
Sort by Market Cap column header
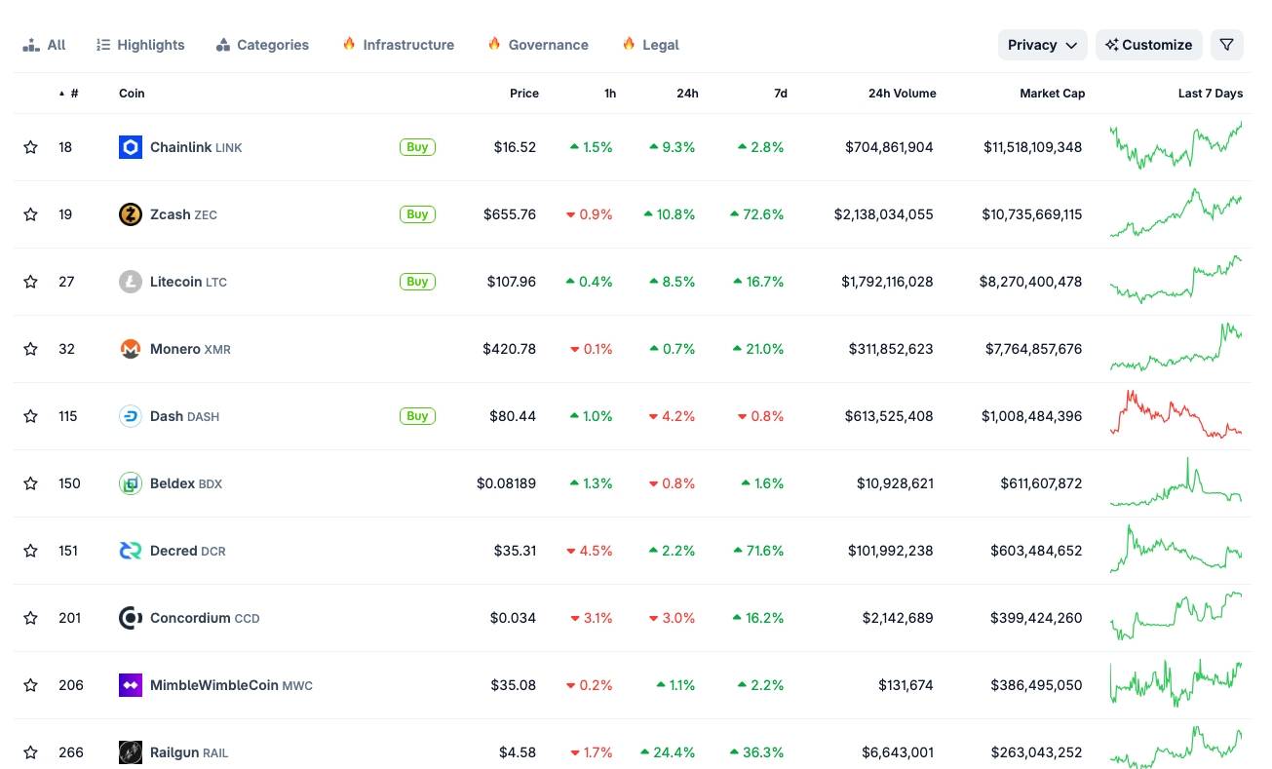(x=1052, y=94)
